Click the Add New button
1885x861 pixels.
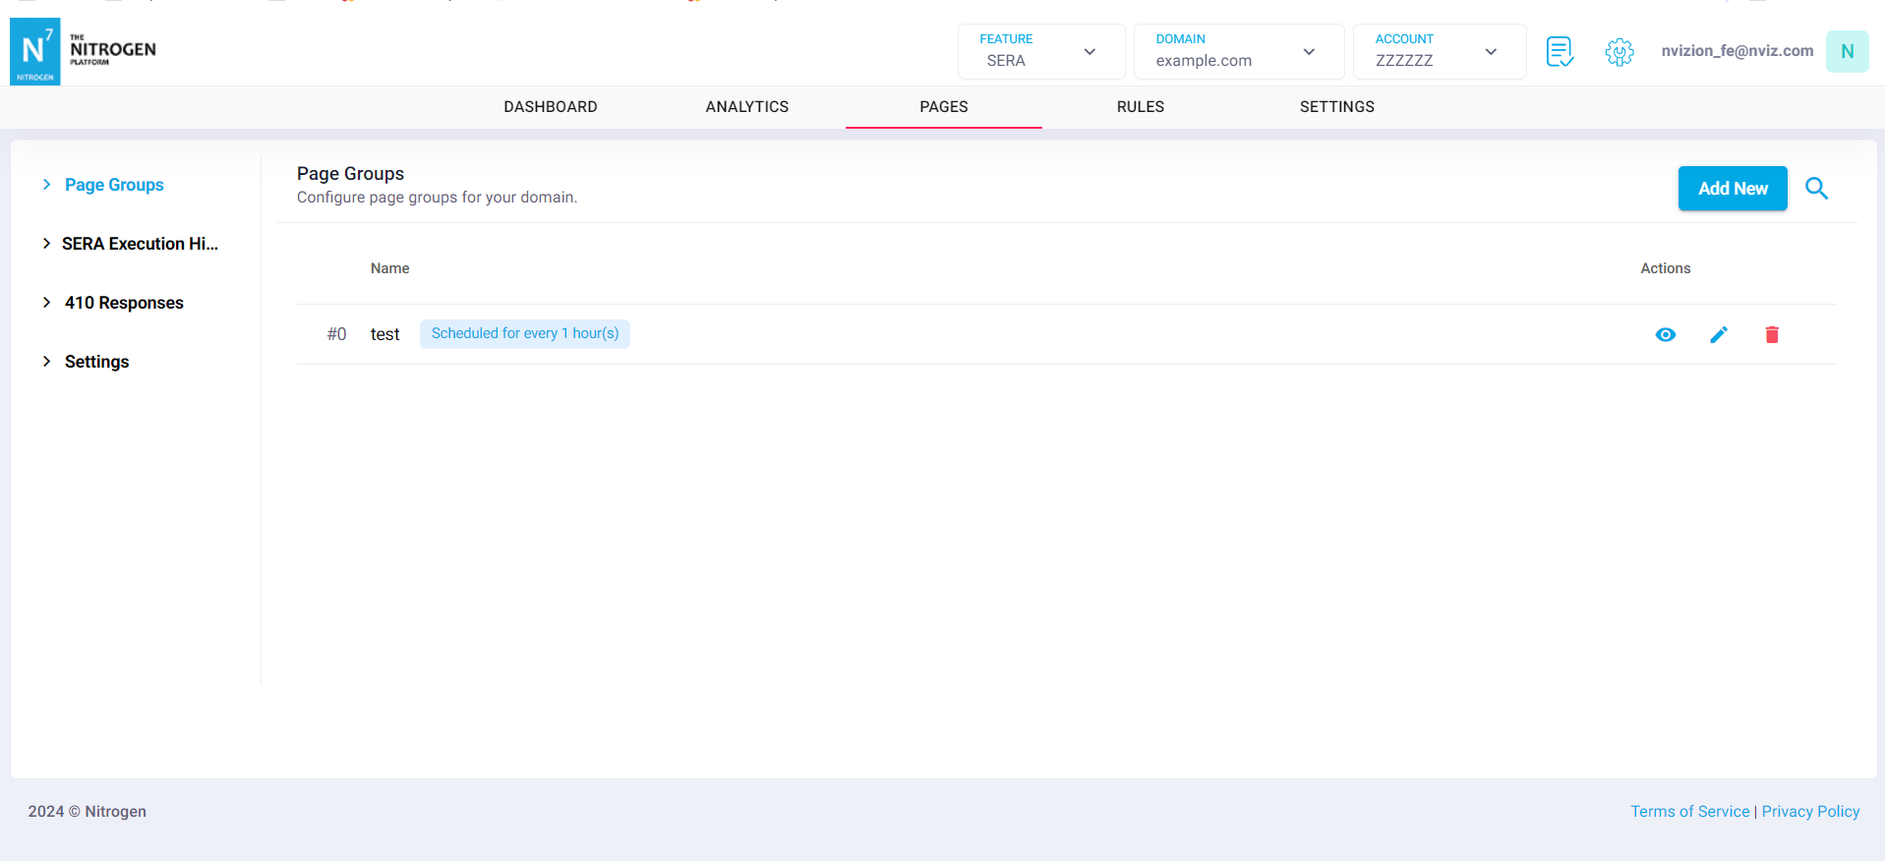[1732, 188]
